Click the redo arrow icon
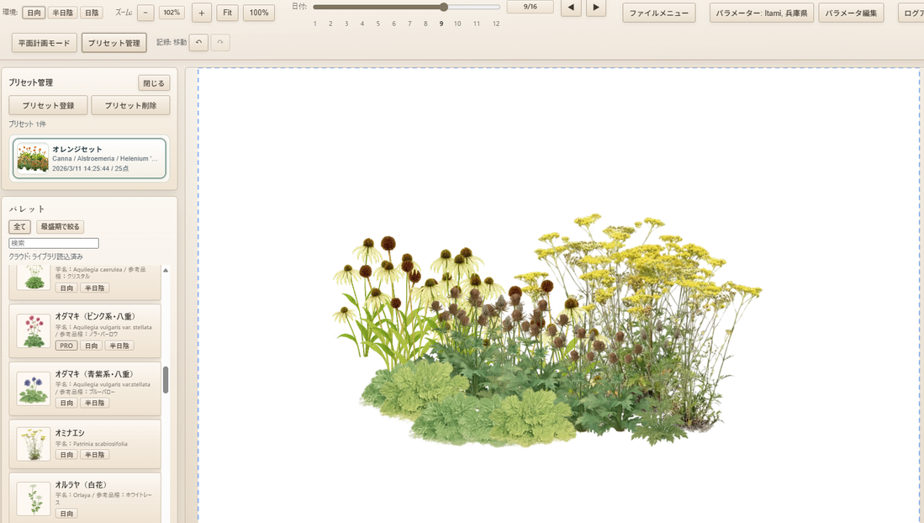Image resolution: width=924 pixels, height=523 pixels. tap(220, 43)
